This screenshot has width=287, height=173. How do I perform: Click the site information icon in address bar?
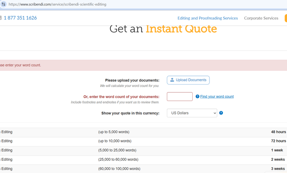(4, 4)
